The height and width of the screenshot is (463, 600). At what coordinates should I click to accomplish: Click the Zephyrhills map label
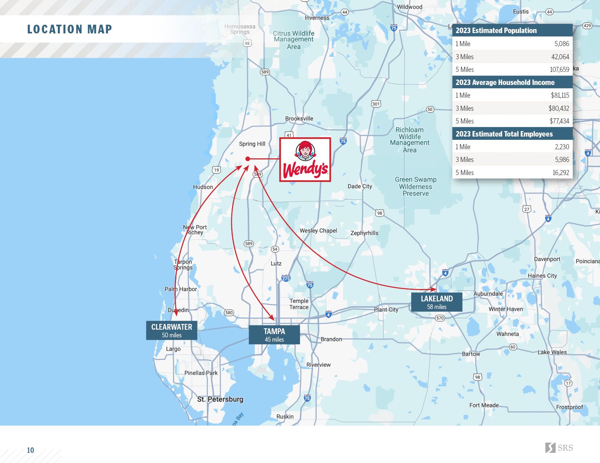(364, 233)
